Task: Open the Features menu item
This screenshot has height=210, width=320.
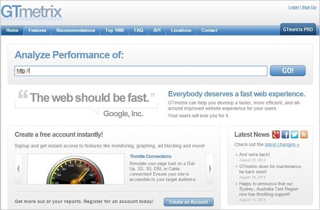Action: pos(37,30)
